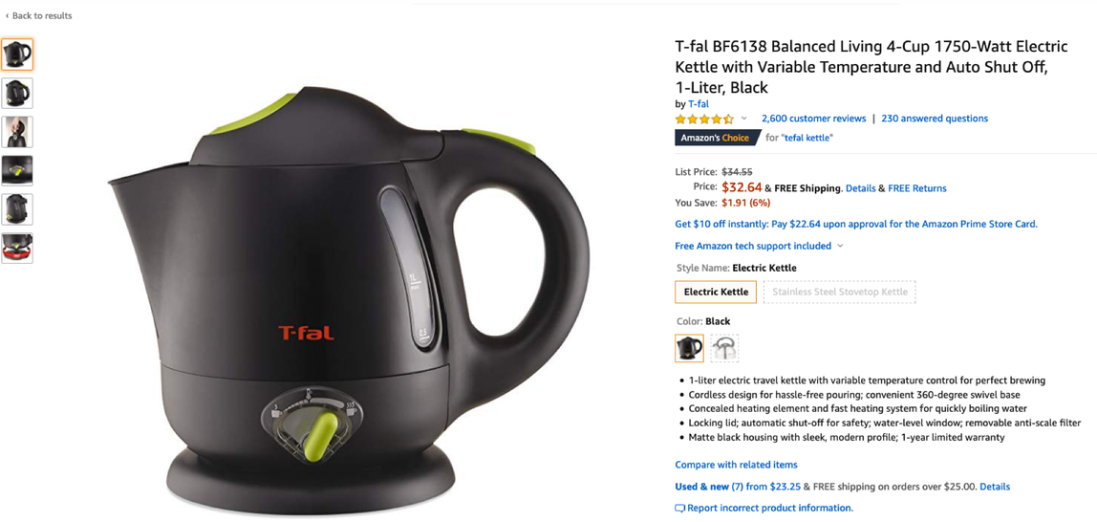
Task: Choose the Electric Kettle style option
Action: point(716,292)
